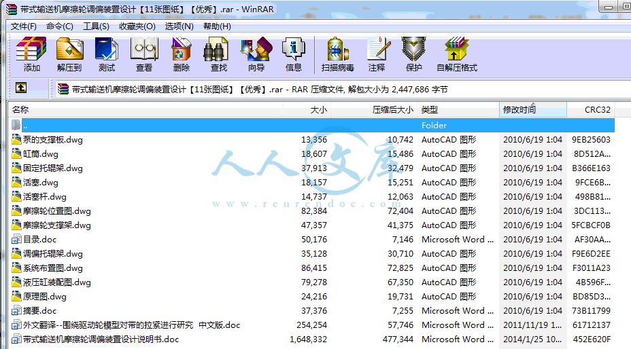Launch the 向导 (Wizard) toolbar icon
This screenshot has width=631, height=349.
256,54
